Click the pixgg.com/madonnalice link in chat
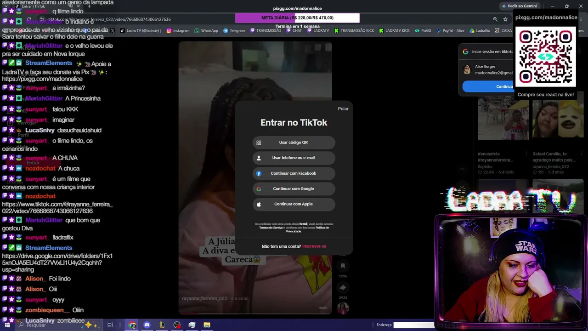 tap(42, 79)
